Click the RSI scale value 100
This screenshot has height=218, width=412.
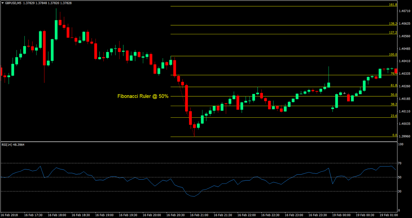click(401, 144)
